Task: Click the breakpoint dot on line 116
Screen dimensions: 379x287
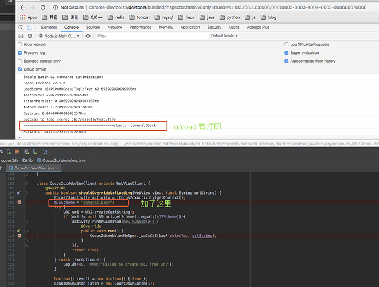Action: pyautogui.click(x=19, y=235)
